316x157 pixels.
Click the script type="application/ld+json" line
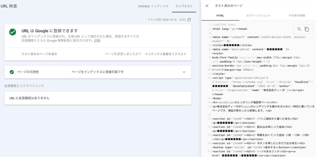(240, 78)
